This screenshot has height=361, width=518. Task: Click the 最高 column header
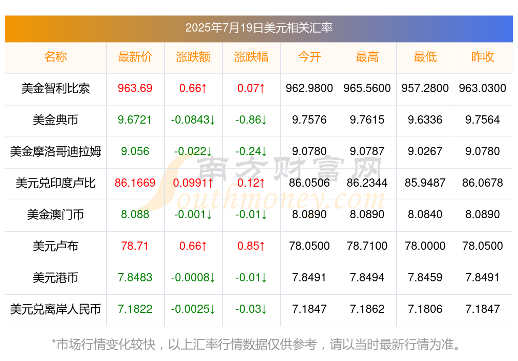367,57
